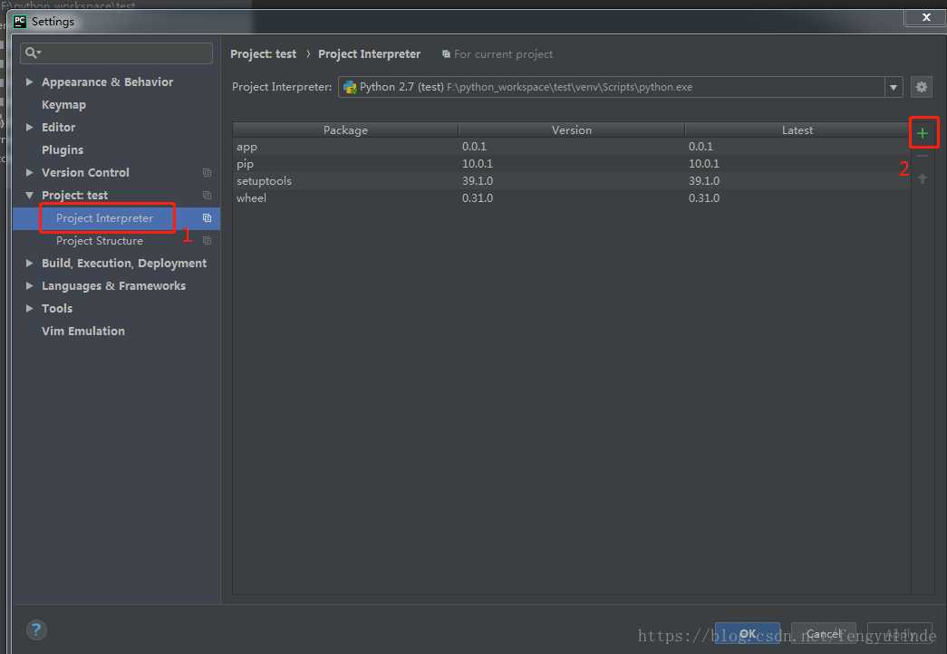
Task: Select Project Structure tree item
Action: (x=100, y=240)
